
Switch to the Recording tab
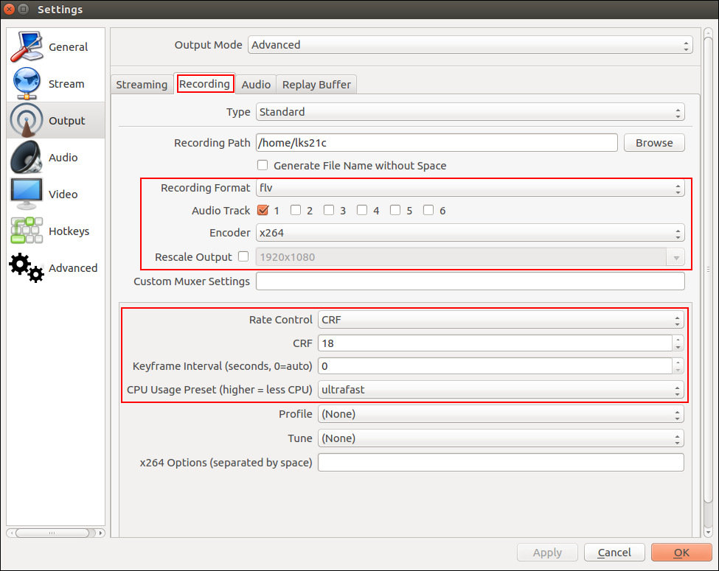(204, 84)
